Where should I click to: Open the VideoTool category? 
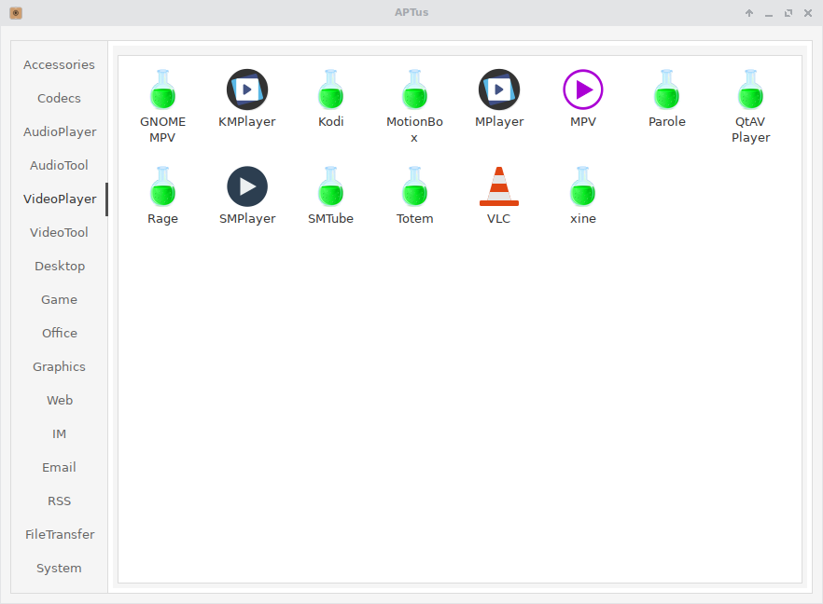60,232
